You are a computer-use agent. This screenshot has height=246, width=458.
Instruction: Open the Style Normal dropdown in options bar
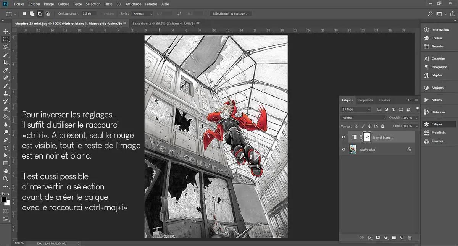[144, 14]
